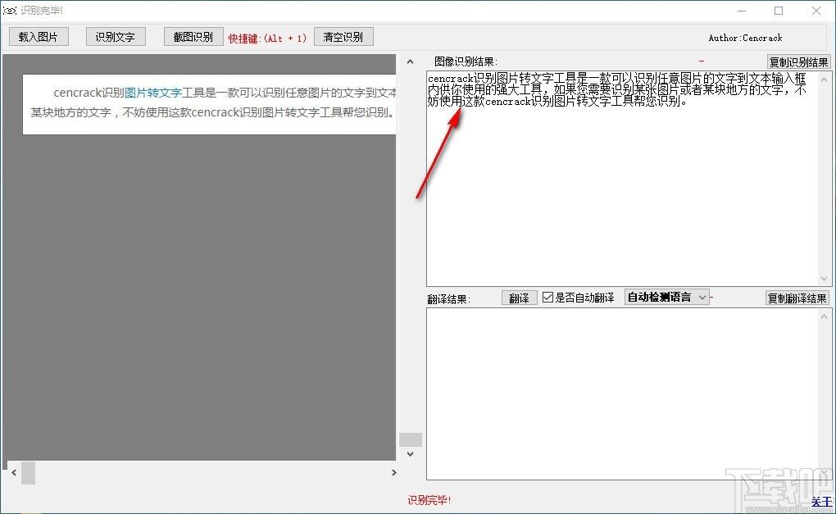Minimize the window

(x=742, y=11)
